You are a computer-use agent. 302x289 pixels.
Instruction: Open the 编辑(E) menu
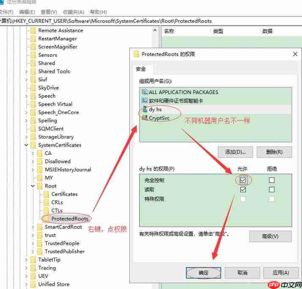tap(27, 12)
